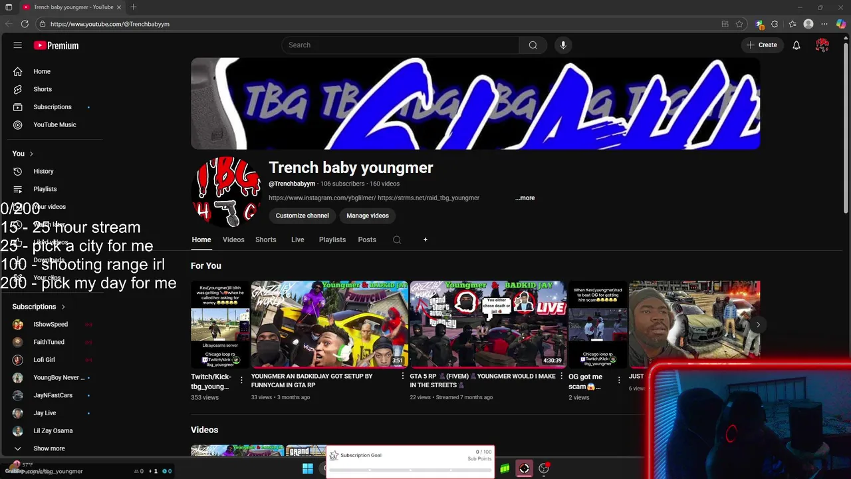This screenshot has height=479, width=851.
Task: Switch to the channel Shorts tab
Action: [x=266, y=239]
